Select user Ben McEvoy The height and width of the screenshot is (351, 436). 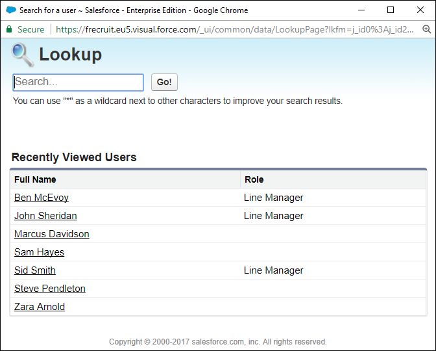(41, 198)
